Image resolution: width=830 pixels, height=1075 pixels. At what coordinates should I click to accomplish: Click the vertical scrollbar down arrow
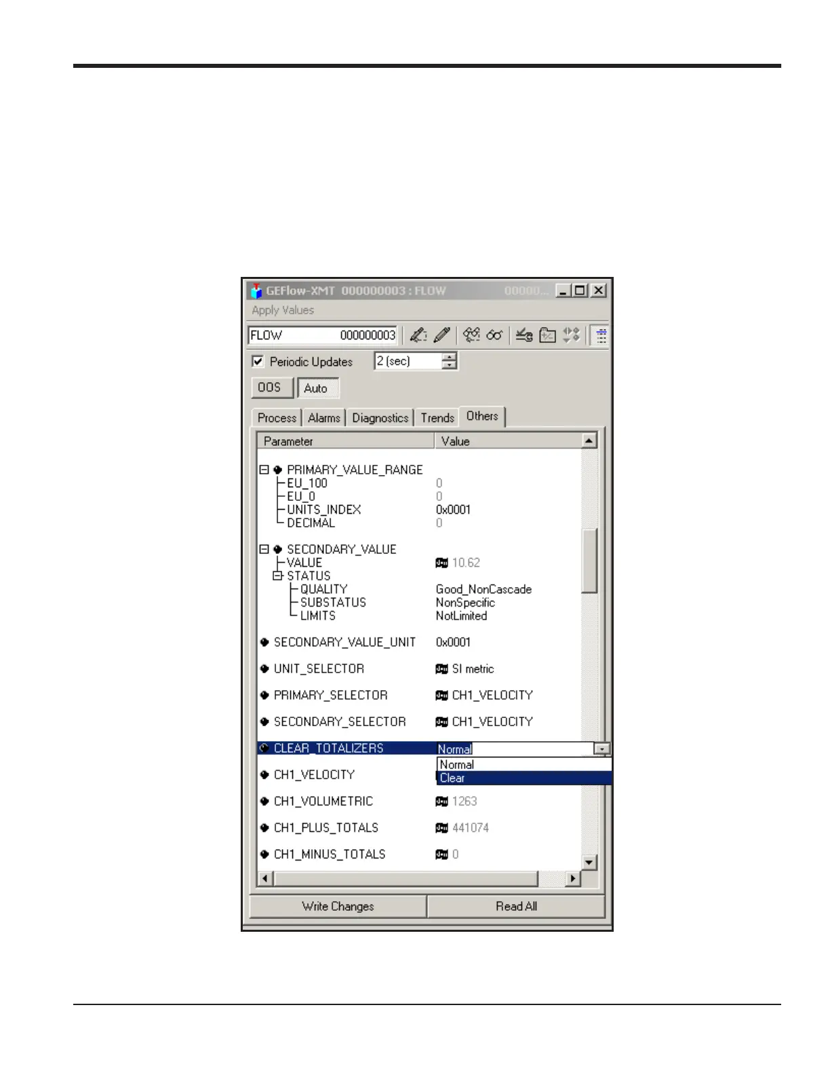coord(589,863)
